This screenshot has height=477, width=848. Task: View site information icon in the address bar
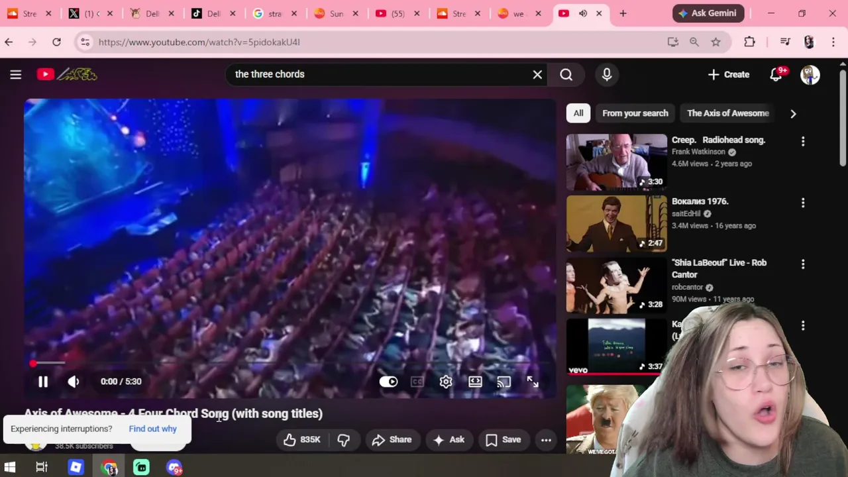coord(84,42)
